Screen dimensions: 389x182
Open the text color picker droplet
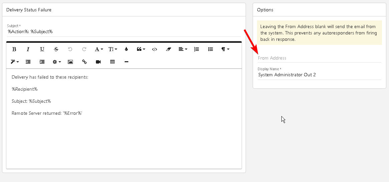pyautogui.click(x=126, y=49)
